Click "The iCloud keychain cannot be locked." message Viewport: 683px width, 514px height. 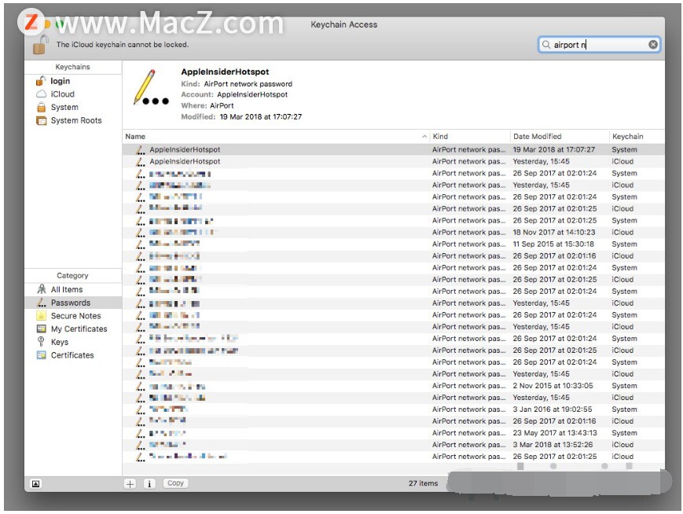point(123,45)
